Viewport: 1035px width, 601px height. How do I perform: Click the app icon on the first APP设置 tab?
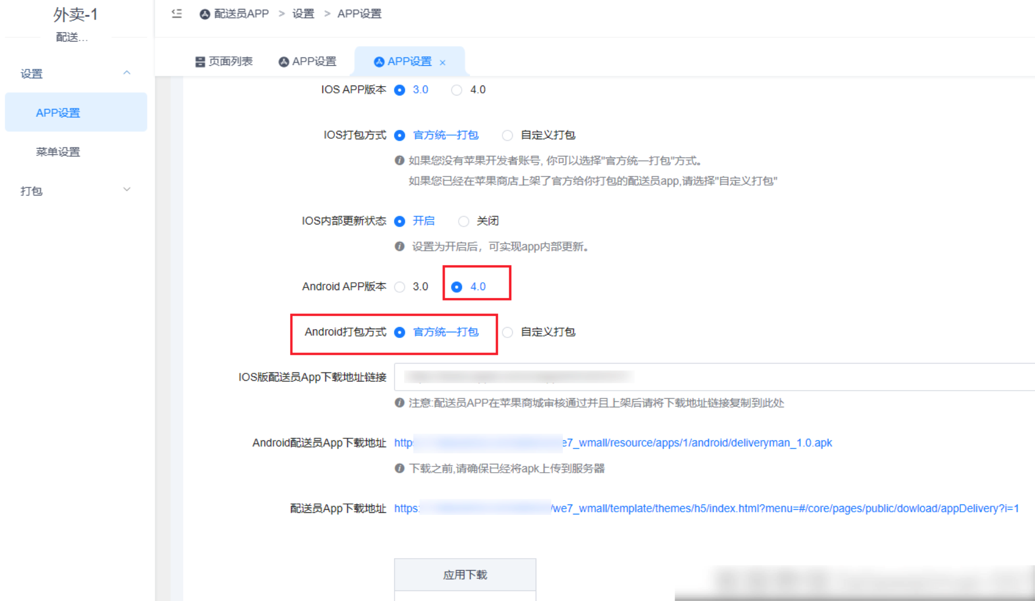283,61
